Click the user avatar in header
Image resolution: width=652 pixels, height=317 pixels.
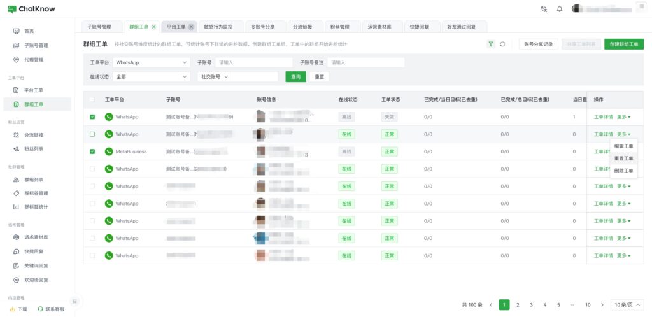(x=576, y=9)
